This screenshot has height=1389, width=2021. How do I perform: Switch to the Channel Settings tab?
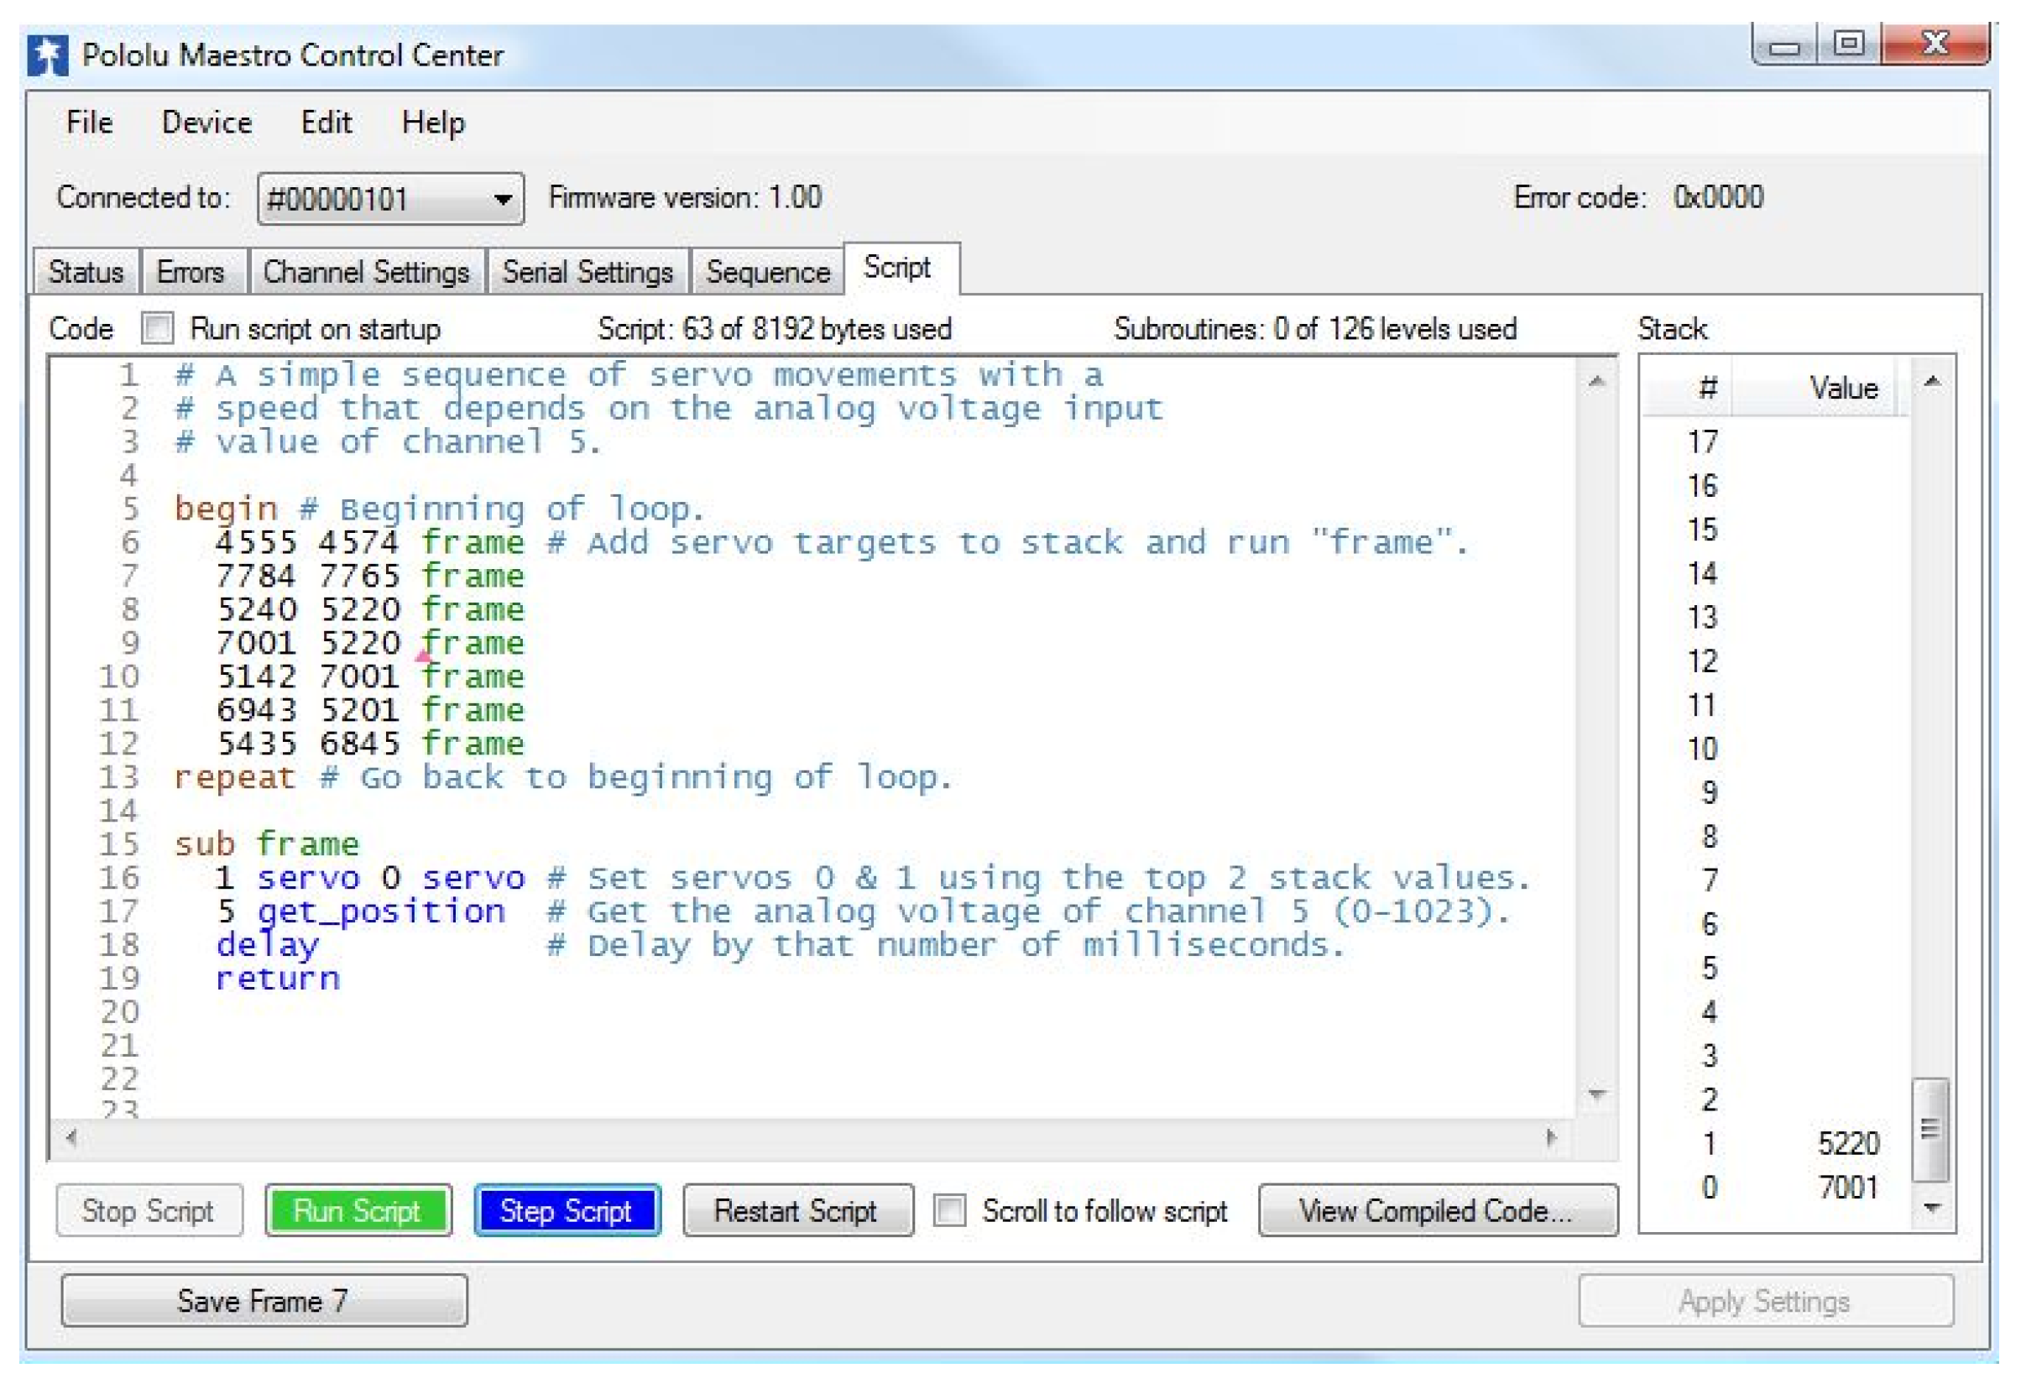pos(366,273)
